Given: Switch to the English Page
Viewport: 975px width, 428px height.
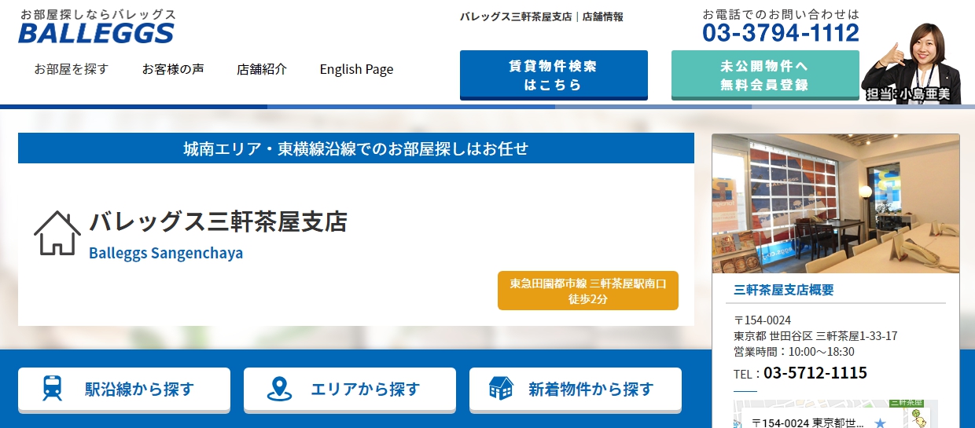Looking at the screenshot, I should 356,69.
